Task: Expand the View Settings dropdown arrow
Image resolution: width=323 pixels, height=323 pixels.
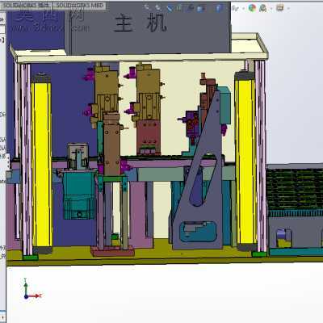Action: [x=288, y=9]
